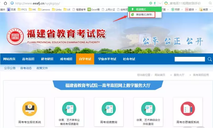Screen dimensions: 213x128
Task: Click the site search magnifier icon
Action: 210,59
